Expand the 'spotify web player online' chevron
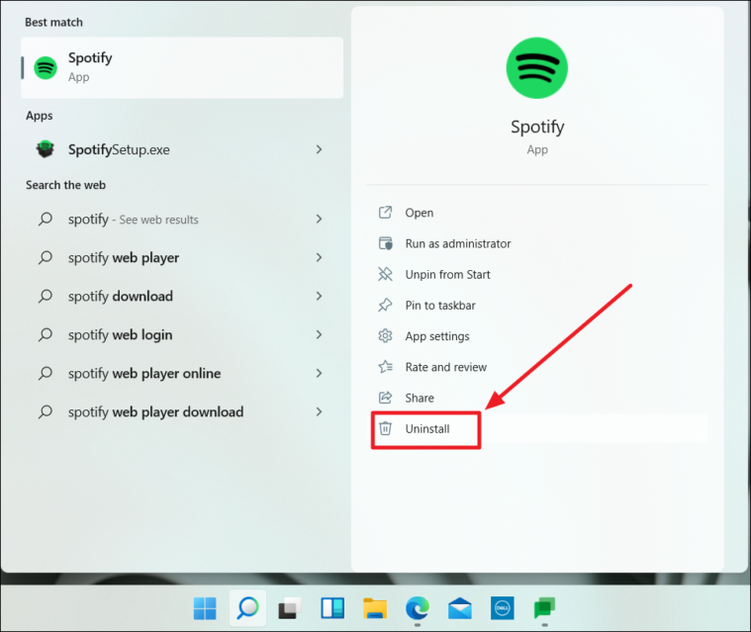Image resolution: width=751 pixels, height=632 pixels. [x=319, y=373]
